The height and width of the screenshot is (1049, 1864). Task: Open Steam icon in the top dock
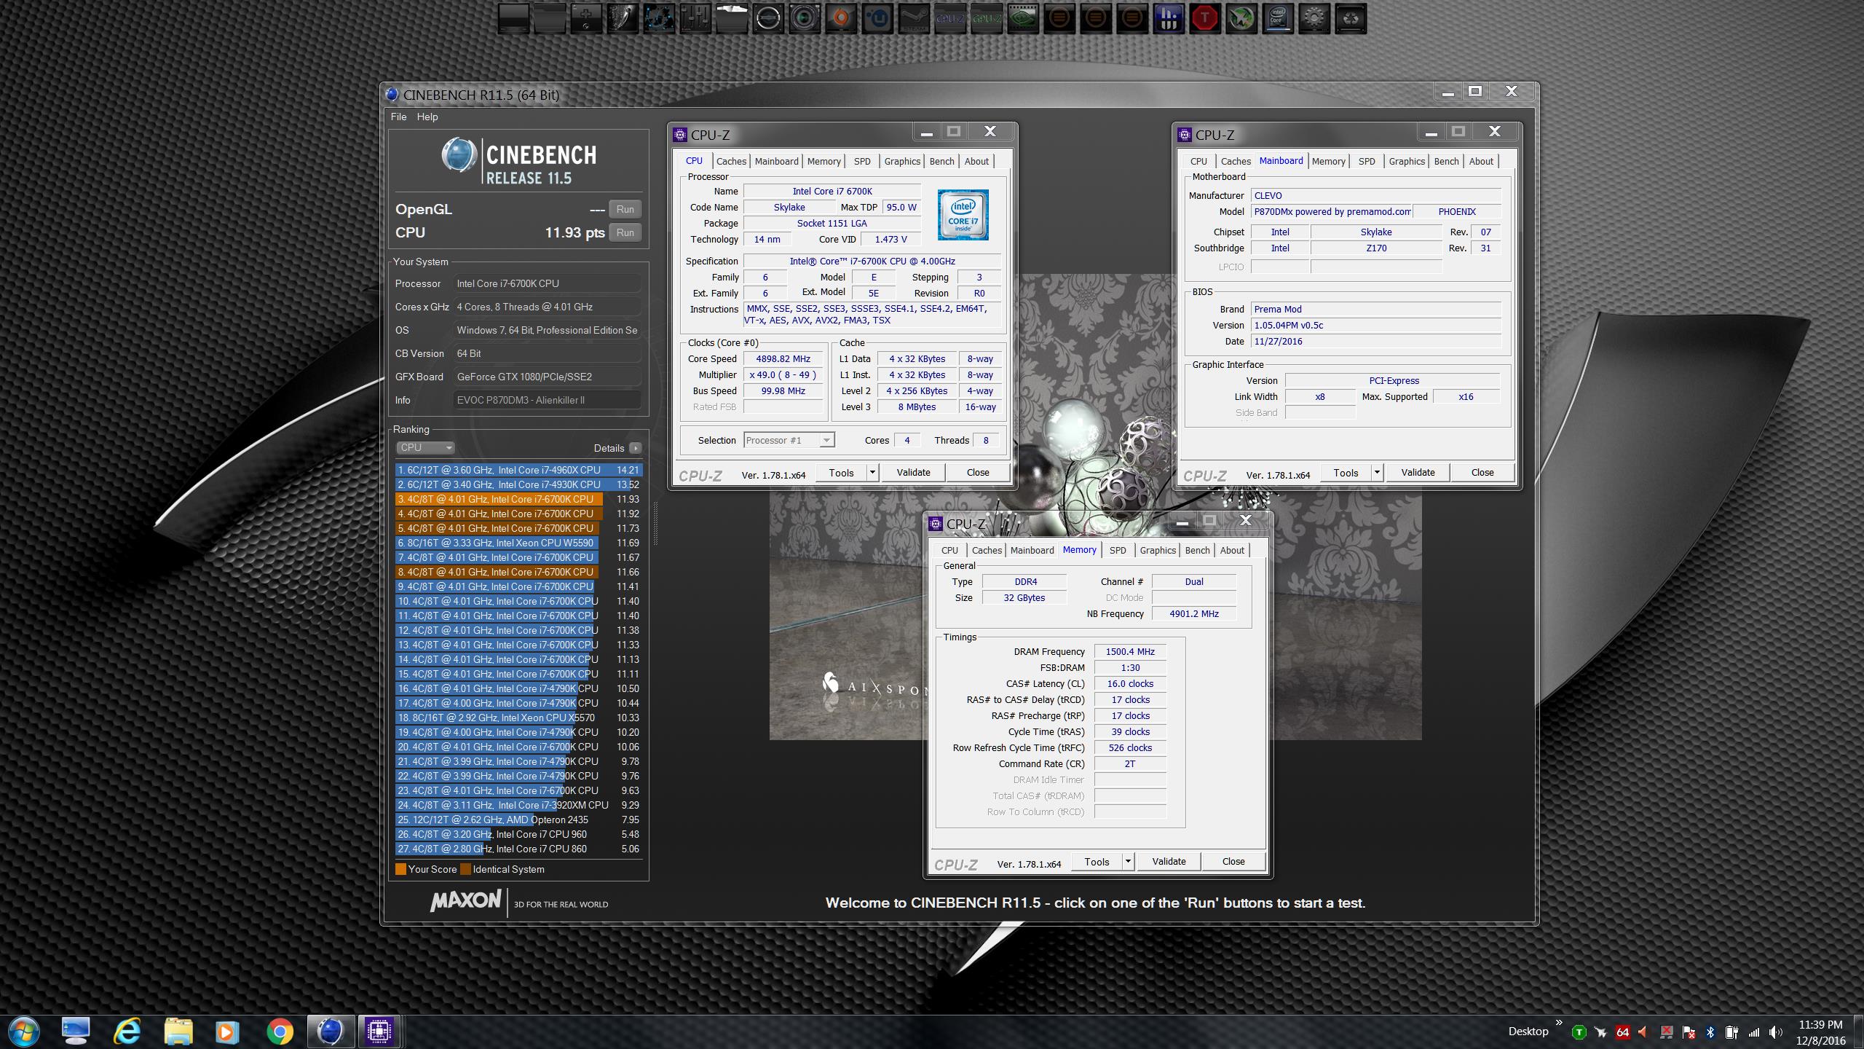point(914,18)
